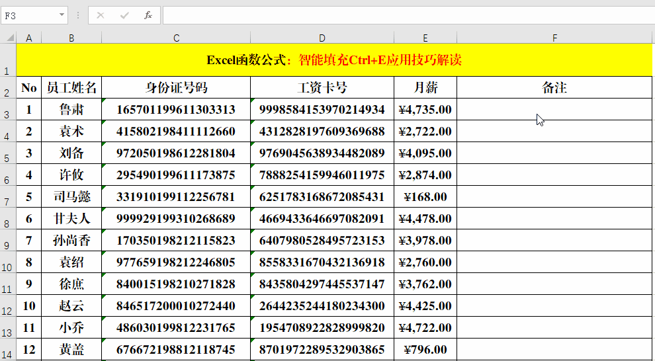The height and width of the screenshot is (361, 655).
Task: Select column D header
Action: [322, 38]
